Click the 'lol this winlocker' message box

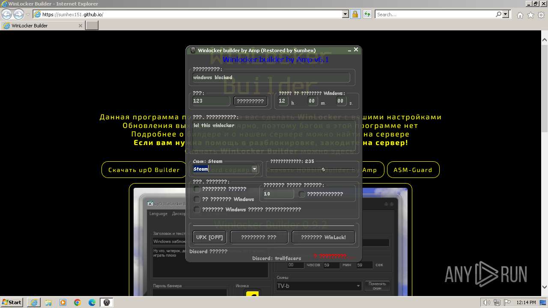pyautogui.click(x=273, y=136)
